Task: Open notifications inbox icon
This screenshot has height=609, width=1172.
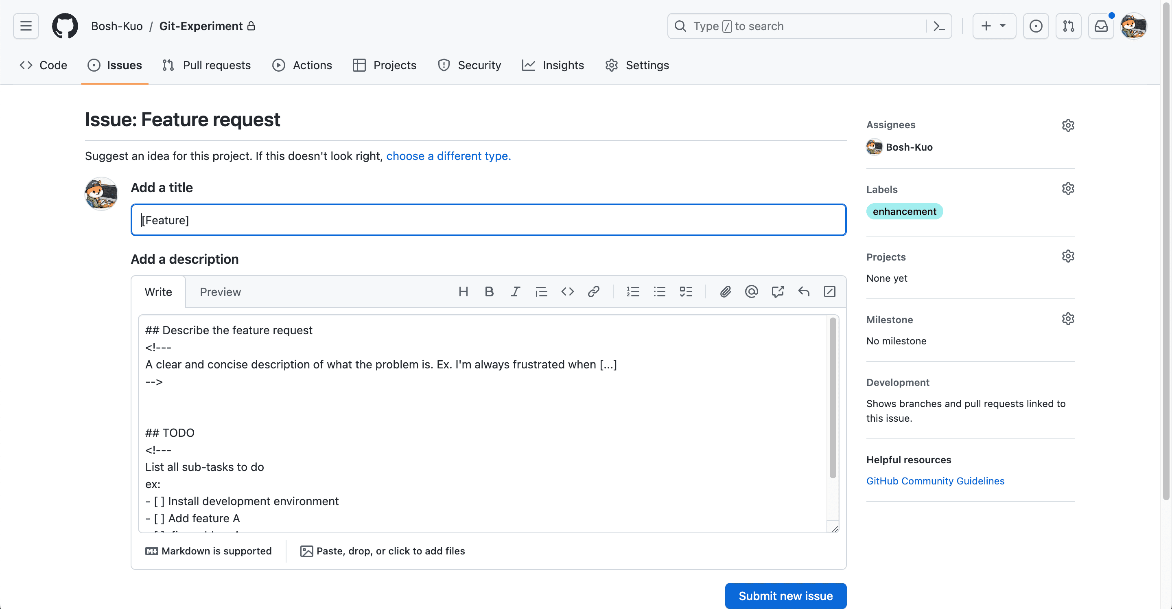Action: [x=1100, y=26]
